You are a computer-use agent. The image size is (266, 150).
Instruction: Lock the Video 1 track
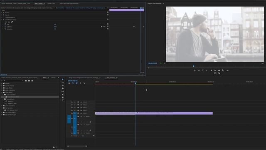point(72,113)
